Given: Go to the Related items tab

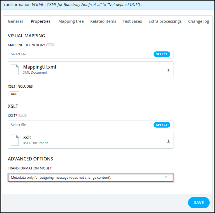Looking at the screenshot, I should (103, 21).
